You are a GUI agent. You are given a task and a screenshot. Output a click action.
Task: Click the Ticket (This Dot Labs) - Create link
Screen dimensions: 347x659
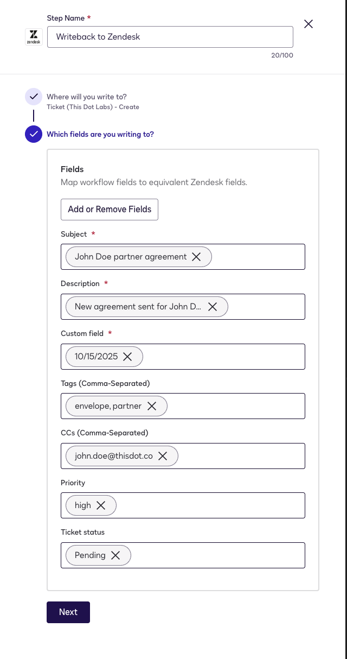(93, 107)
